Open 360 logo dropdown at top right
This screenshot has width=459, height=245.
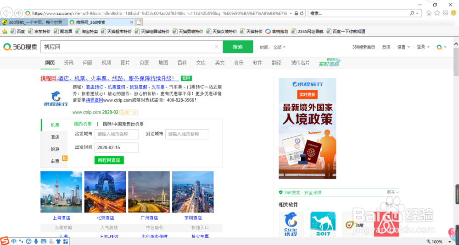click(x=442, y=47)
